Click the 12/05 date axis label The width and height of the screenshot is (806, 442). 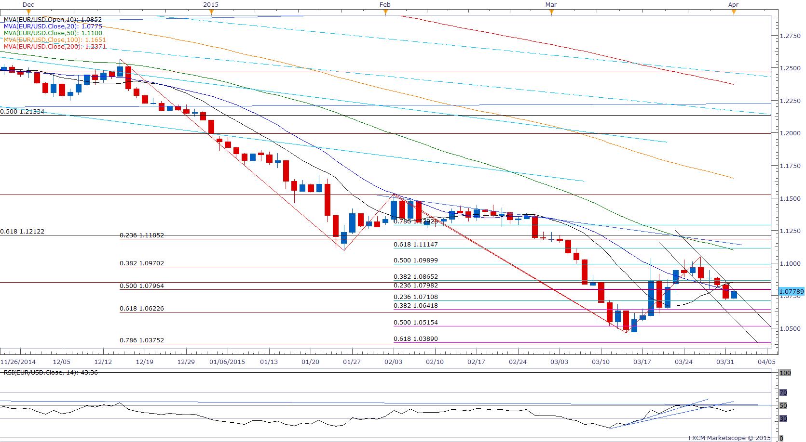tap(61, 361)
